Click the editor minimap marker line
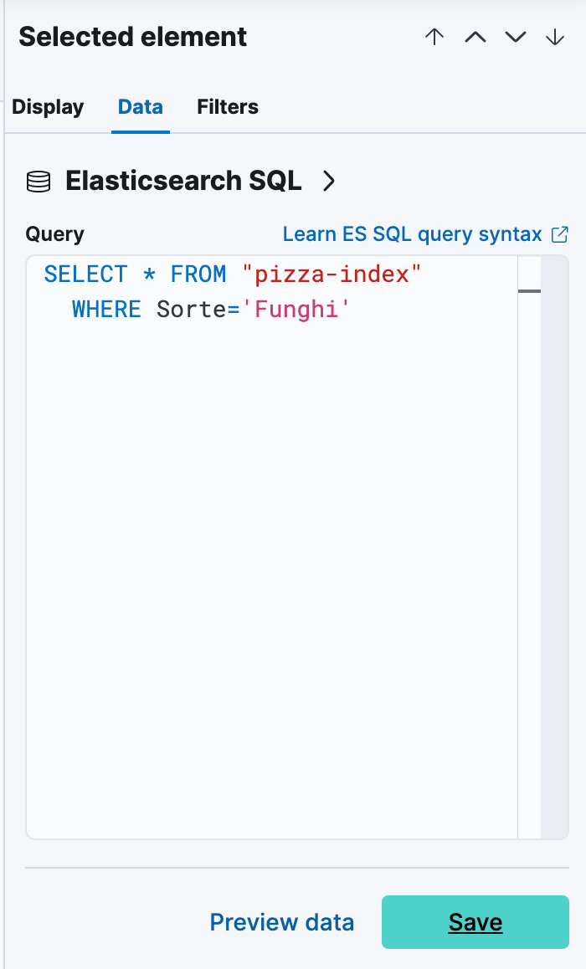586x969 pixels. (529, 291)
